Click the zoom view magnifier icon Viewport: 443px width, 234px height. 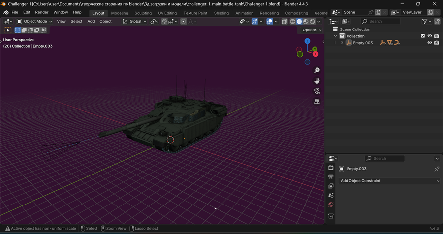coord(317,70)
